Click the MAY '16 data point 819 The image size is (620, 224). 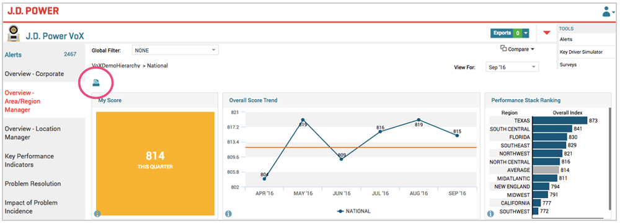(303, 120)
